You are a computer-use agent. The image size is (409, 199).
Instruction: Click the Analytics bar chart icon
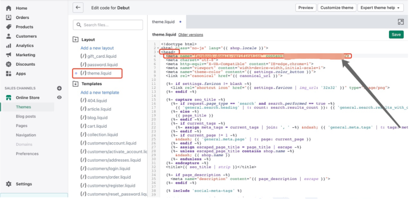click(9, 45)
